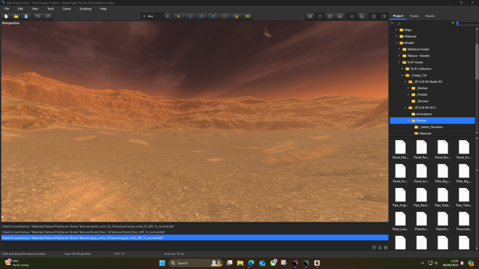
Task: Select the blue move/translate tool
Action: [190, 16]
